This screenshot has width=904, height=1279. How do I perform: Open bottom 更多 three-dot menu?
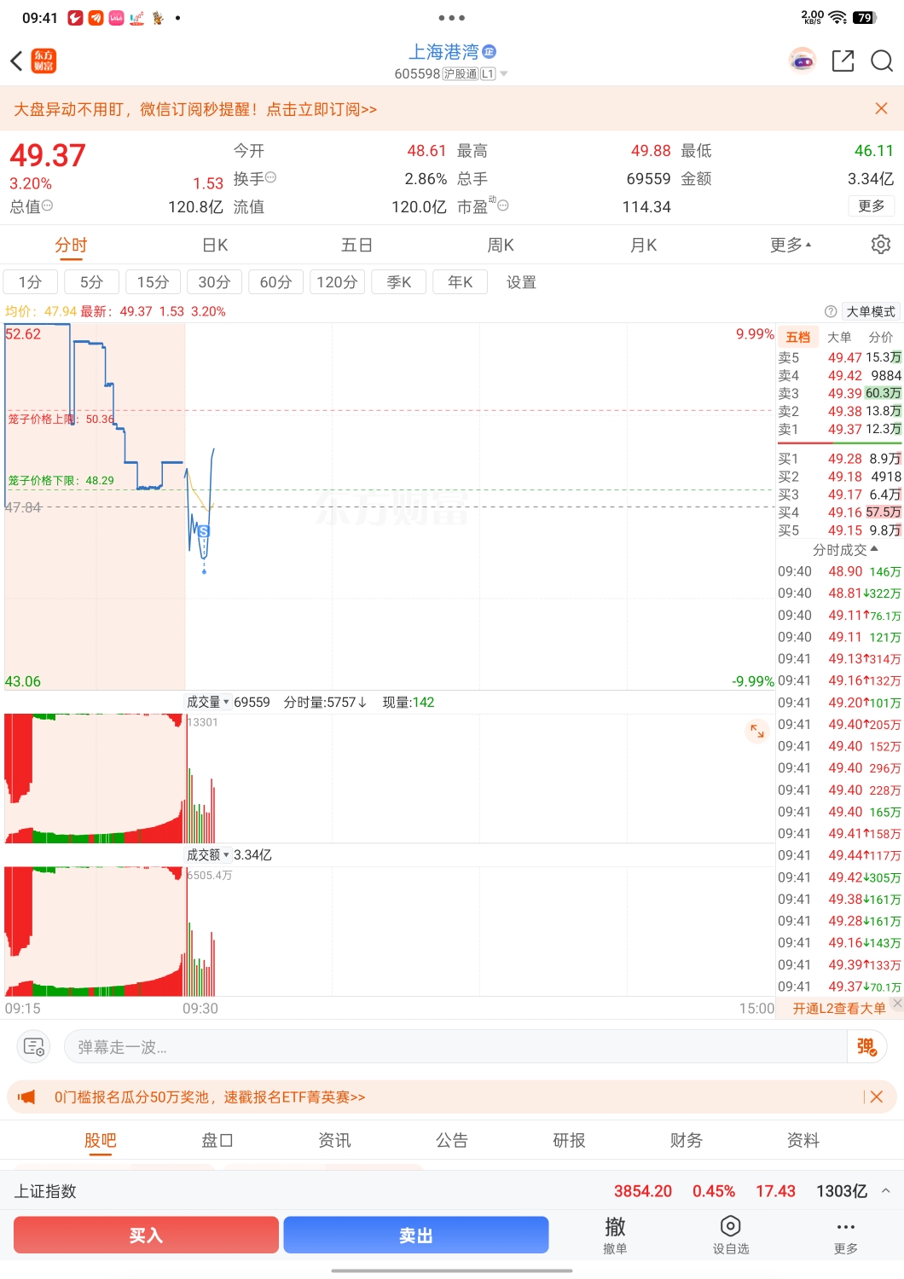pyautogui.click(x=845, y=1235)
